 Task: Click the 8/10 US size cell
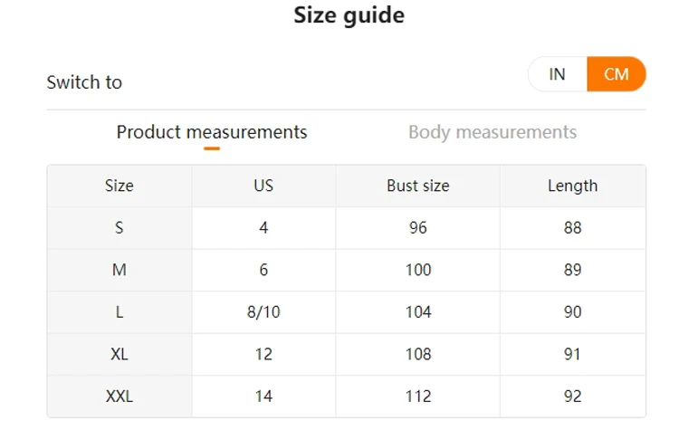pyautogui.click(x=263, y=312)
